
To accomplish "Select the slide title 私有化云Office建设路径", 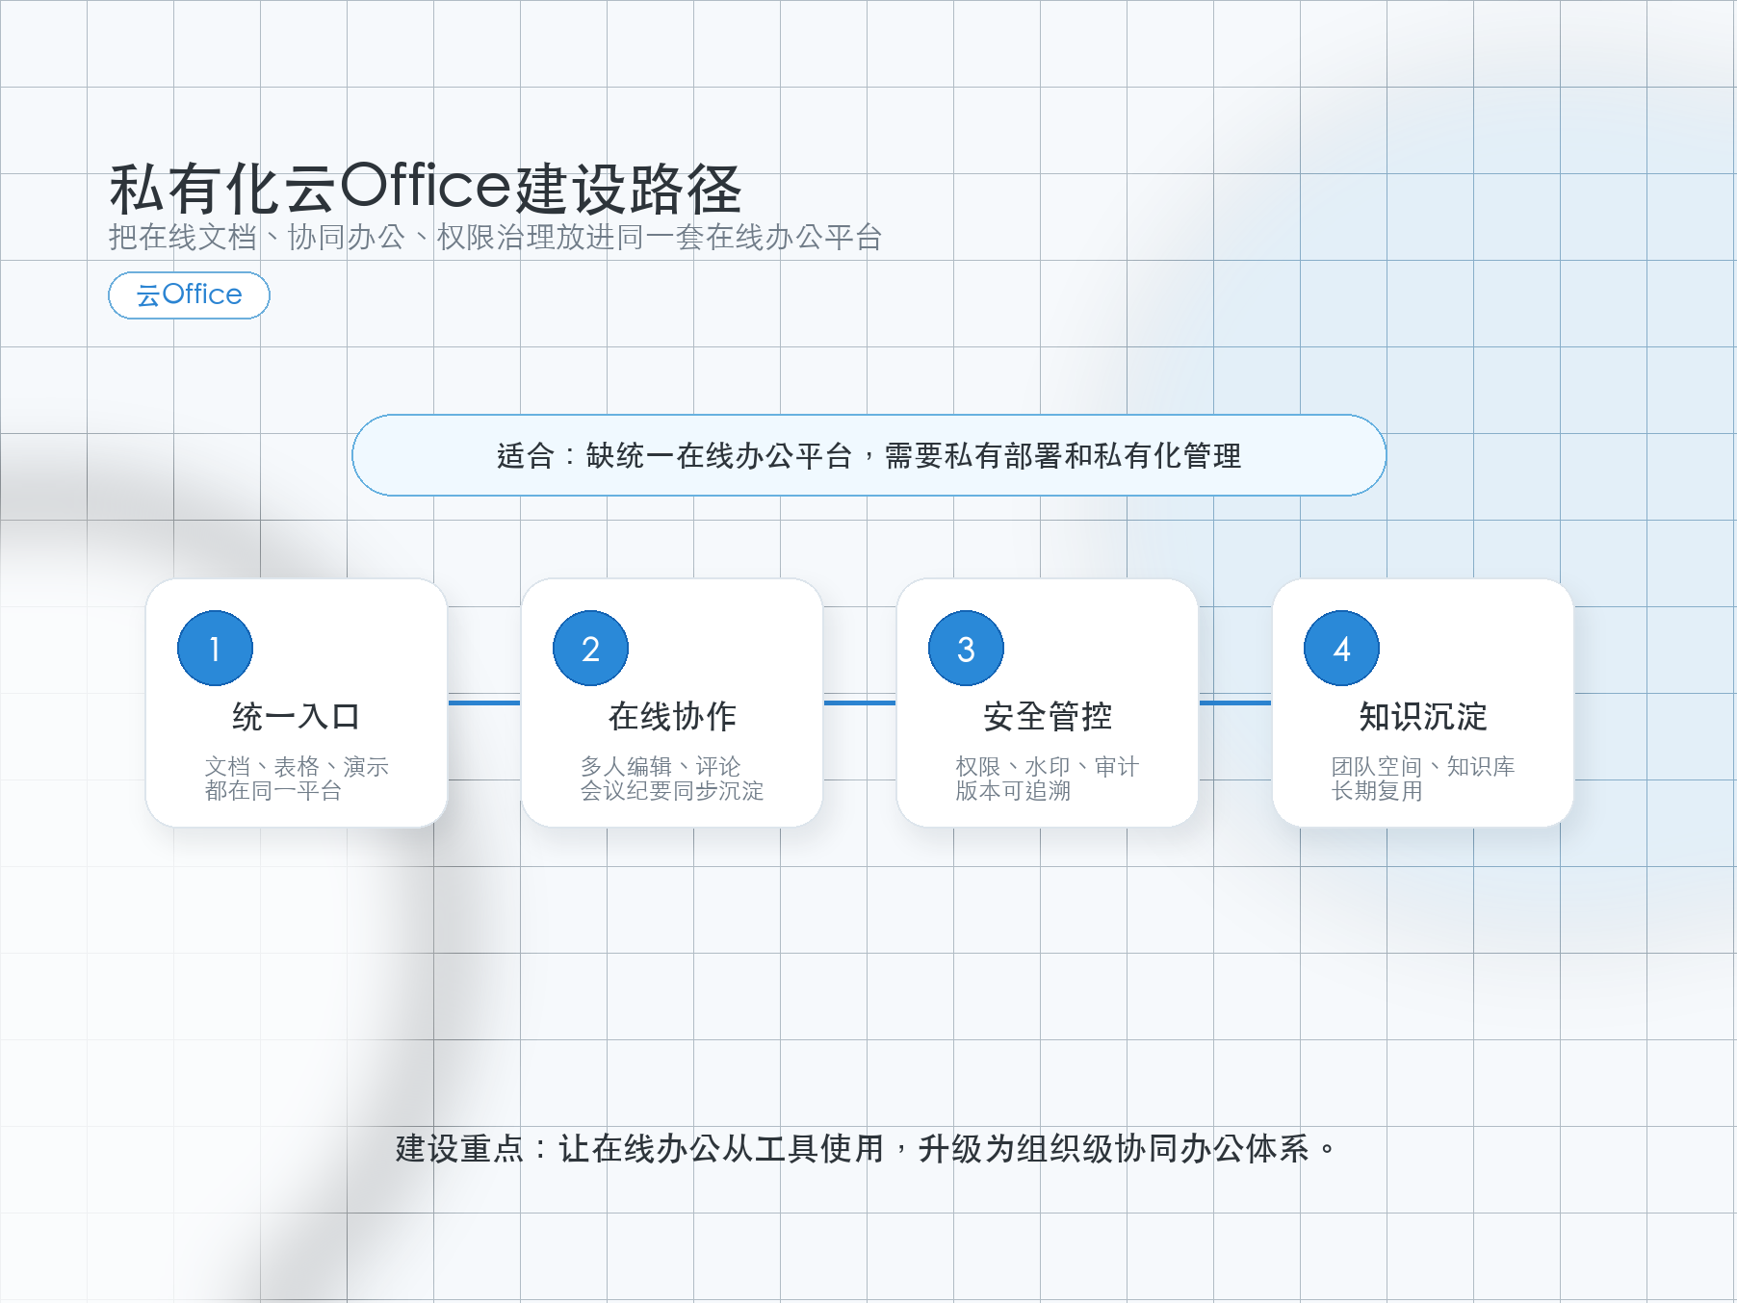I will pos(425,187).
